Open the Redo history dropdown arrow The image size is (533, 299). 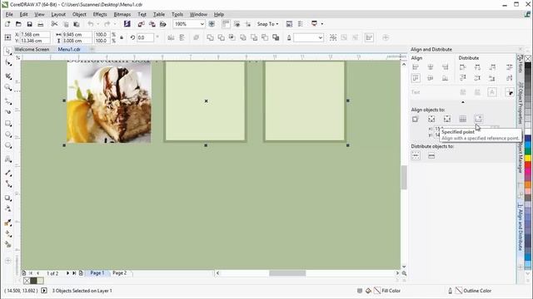(x=115, y=24)
